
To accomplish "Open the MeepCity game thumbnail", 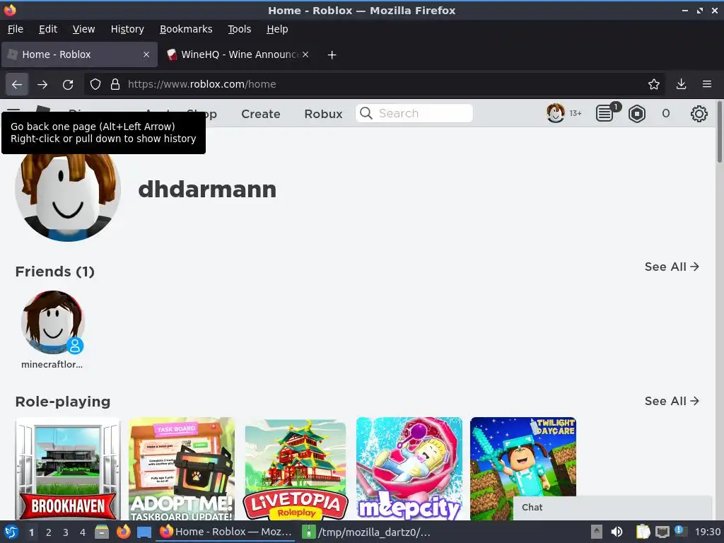I will [409, 469].
